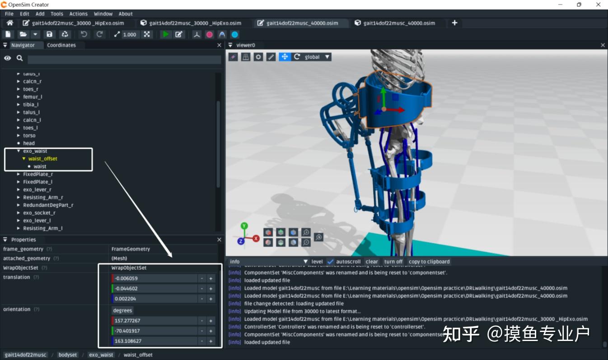Collapse the exo_waist tree node
The width and height of the screenshot is (608, 360).
[19, 151]
